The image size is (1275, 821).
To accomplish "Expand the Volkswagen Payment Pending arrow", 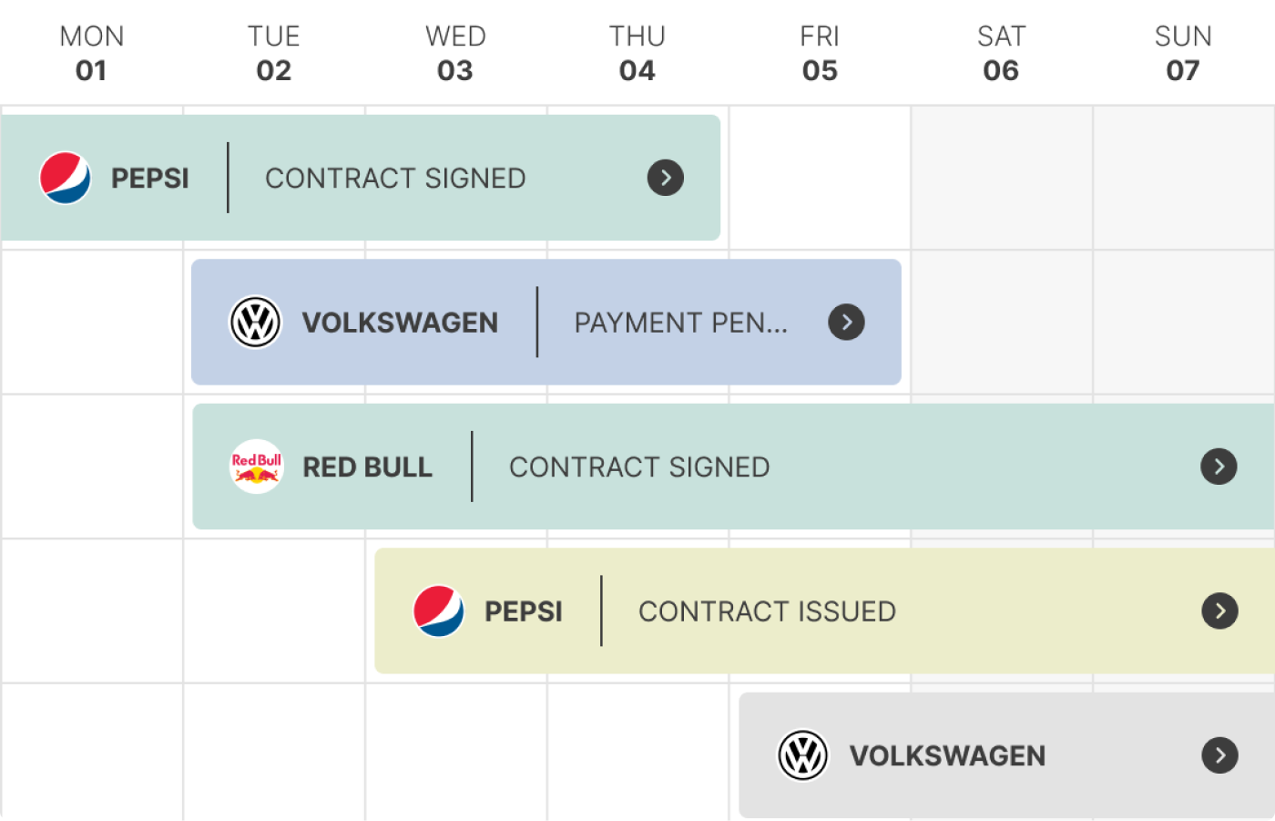I will pyautogui.click(x=846, y=322).
